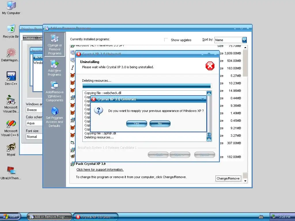The width and height of the screenshot is (295, 221).
Task: Open Windows and buttons Breeze dropdown
Action: click(34, 110)
